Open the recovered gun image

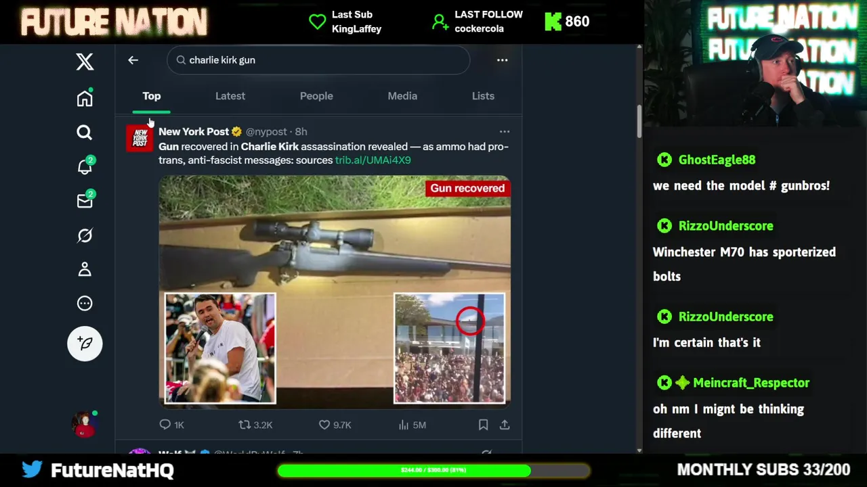pos(335,291)
